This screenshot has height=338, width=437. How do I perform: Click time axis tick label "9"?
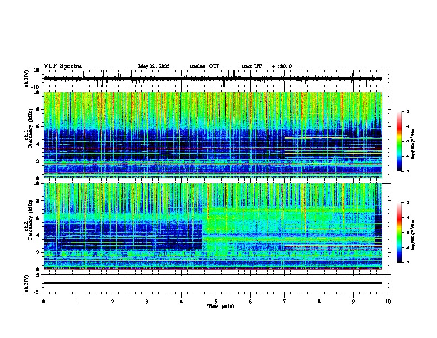(353, 302)
